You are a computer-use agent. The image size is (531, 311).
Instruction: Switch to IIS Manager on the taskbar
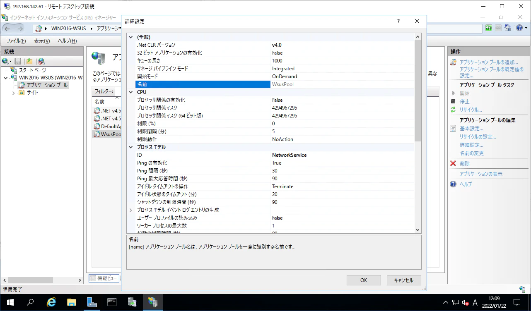(x=152, y=302)
